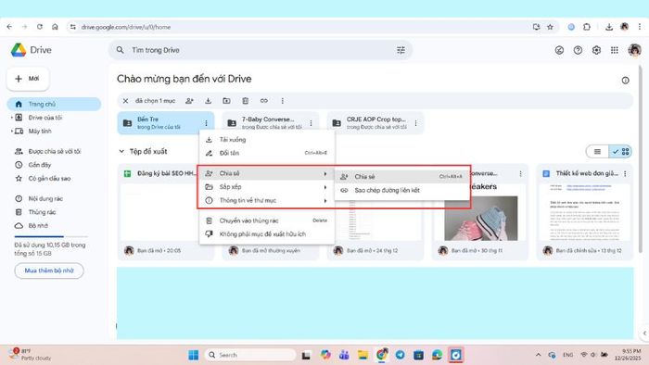Choose Đổi tên in the context menu
This screenshot has height=365, width=649.
click(x=267, y=153)
